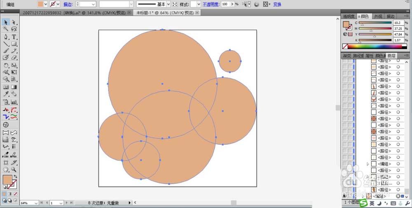Select the Direct Selection tool
Viewport: 412px width, 208px height.
pyautogui.click(x=14, y=22)
